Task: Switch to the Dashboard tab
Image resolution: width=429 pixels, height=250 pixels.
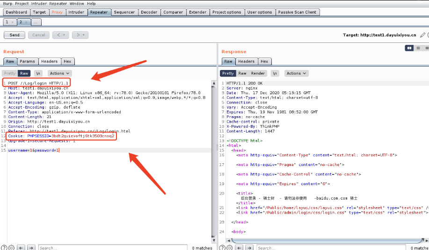Action: coord(16,12)
